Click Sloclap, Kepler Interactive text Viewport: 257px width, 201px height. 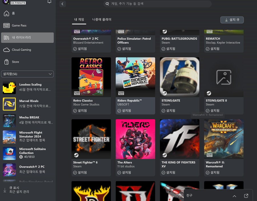pyautogui.click(x=223, y=42)
